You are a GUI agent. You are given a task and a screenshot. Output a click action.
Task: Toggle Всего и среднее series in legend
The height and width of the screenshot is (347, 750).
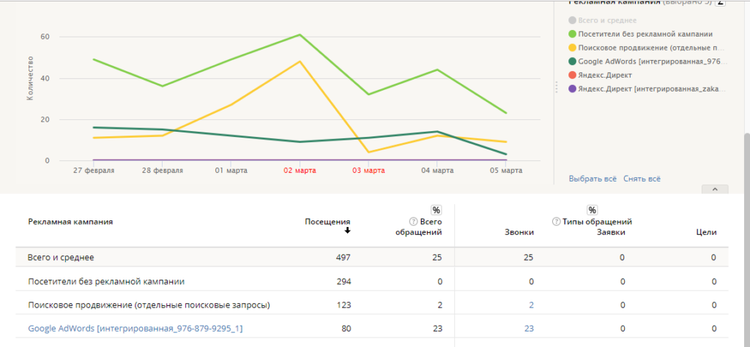tap(605, 20)
